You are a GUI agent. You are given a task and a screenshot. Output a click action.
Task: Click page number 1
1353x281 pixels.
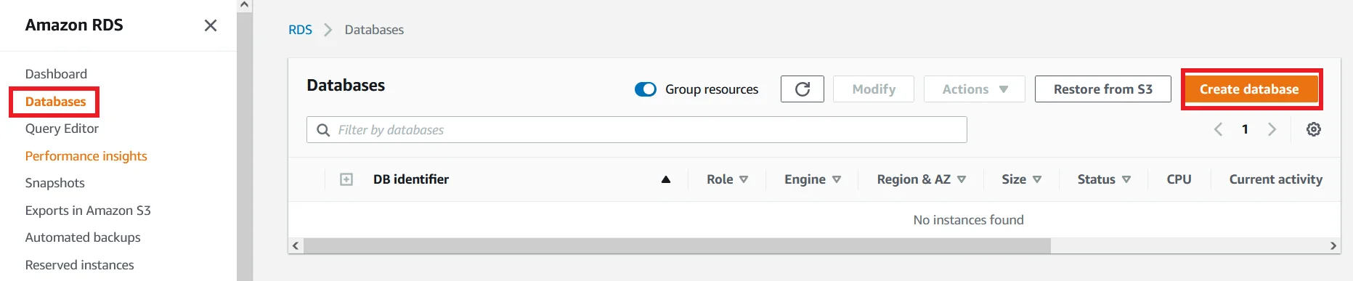(x=1245, y=129)
